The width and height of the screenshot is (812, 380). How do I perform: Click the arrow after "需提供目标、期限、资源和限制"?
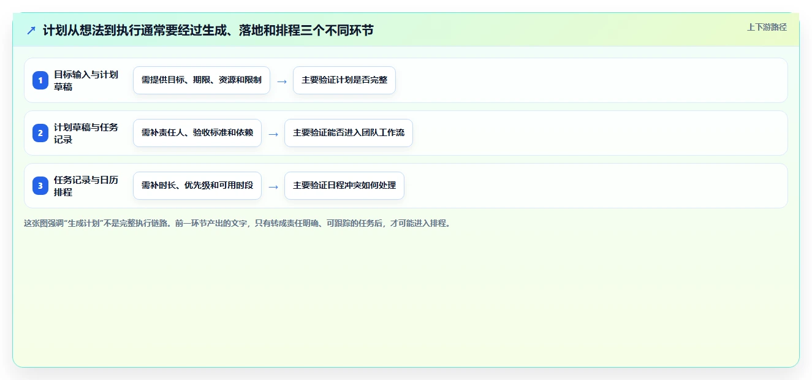pos(282,81)
